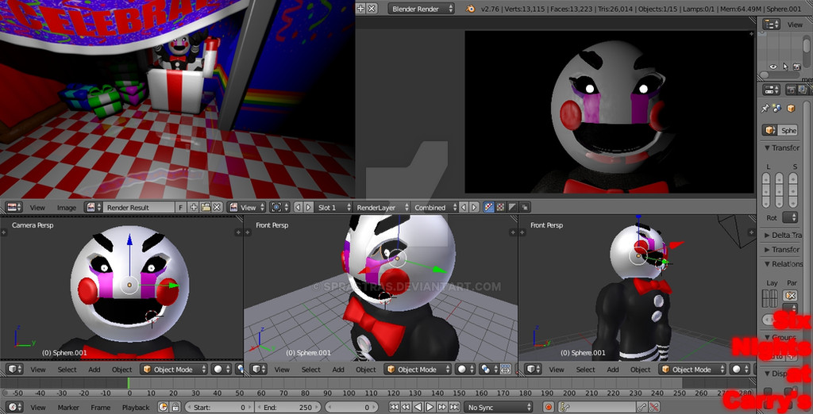Unlink the Render Result image with X

point(218,207)
